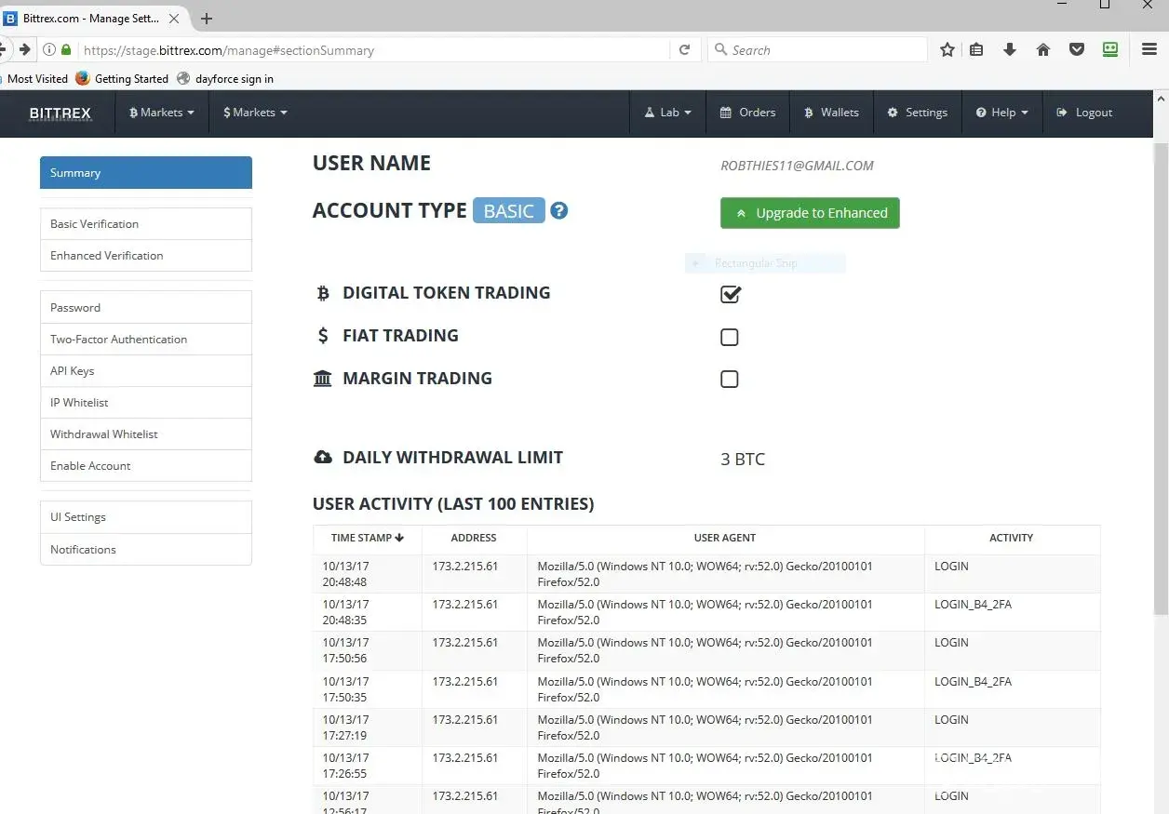
Task: Click the account type help question-mark icon
Action: (558, 211)
